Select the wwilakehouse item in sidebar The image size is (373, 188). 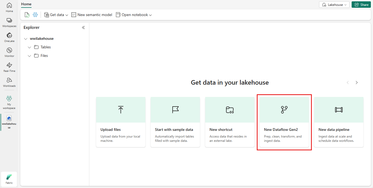click(x=9, y=122)
